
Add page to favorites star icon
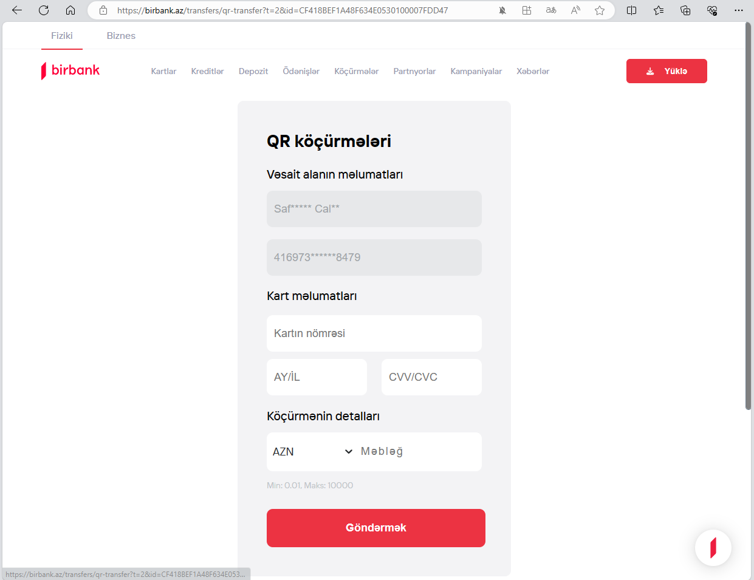tap(600, 10)
